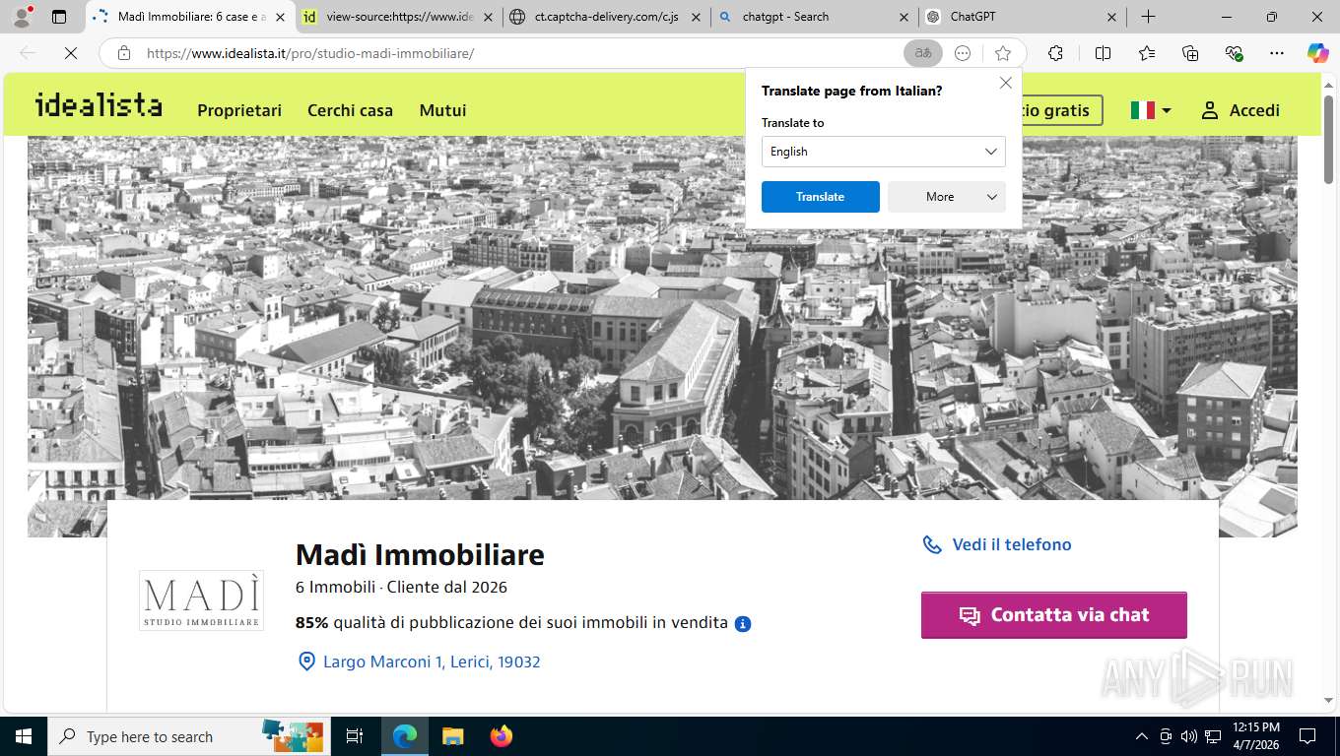This screenshot has width=1340, height=756.
Task: Open the browser extensions icon
Action: [1056, 53]
